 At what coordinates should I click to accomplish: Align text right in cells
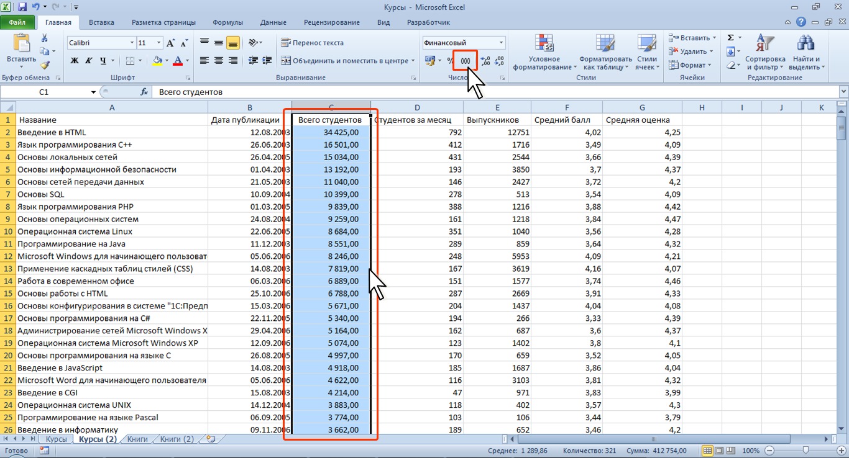click(233, 61)
